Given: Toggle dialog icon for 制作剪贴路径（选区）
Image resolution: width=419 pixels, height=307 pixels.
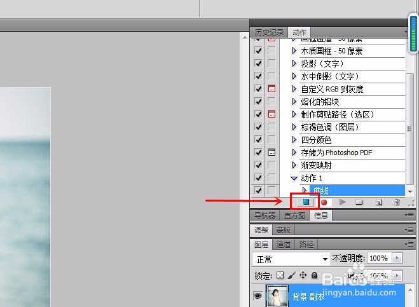Looking at the screenshot, I should tap(271, 114).
